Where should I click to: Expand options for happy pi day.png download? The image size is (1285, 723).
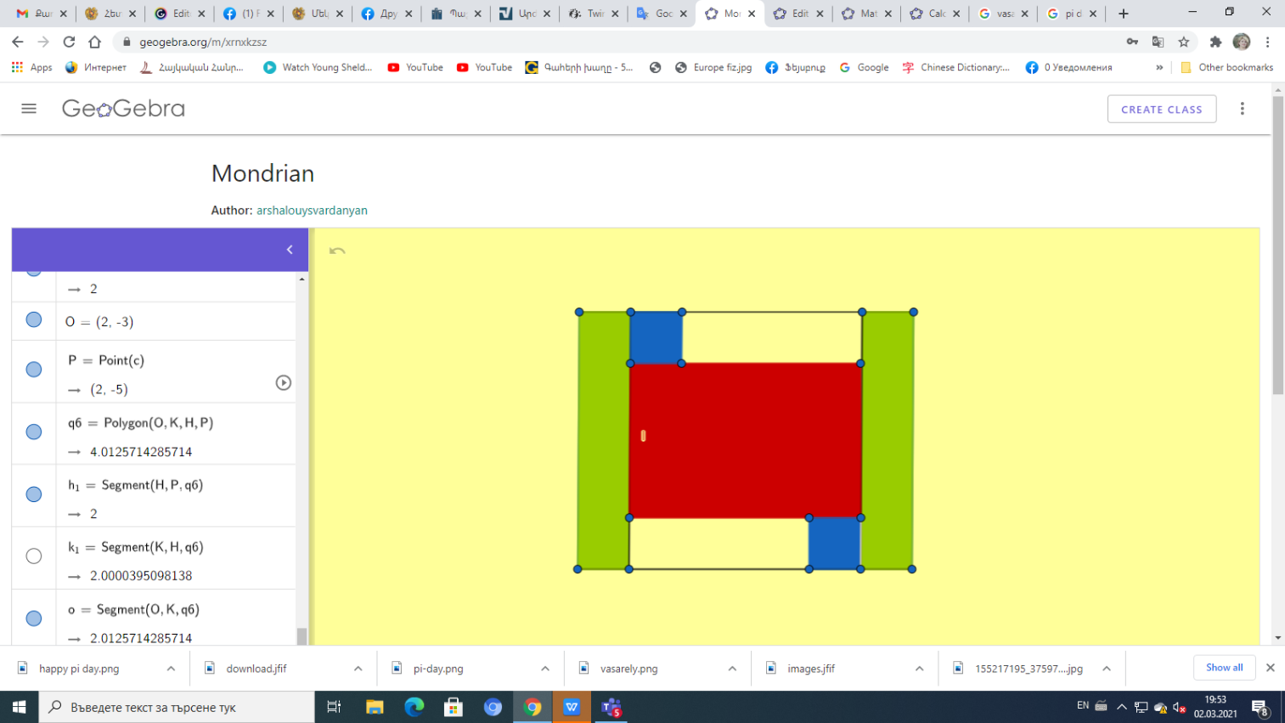pos(171,669)
